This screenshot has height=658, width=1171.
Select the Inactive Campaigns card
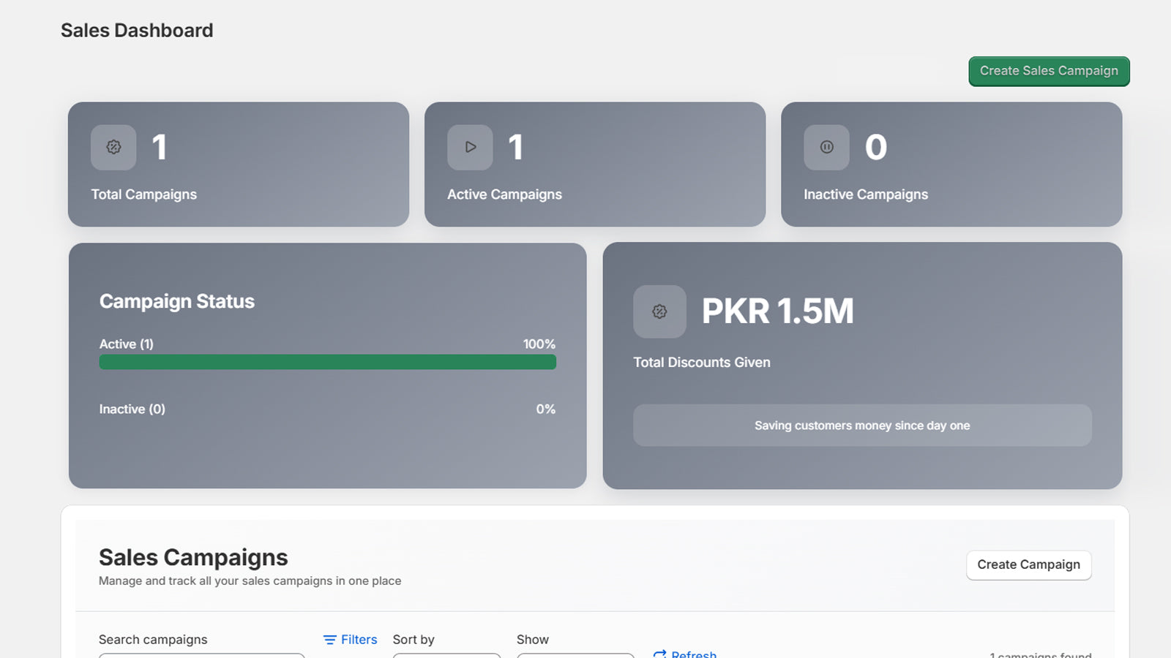click(951, 164)
